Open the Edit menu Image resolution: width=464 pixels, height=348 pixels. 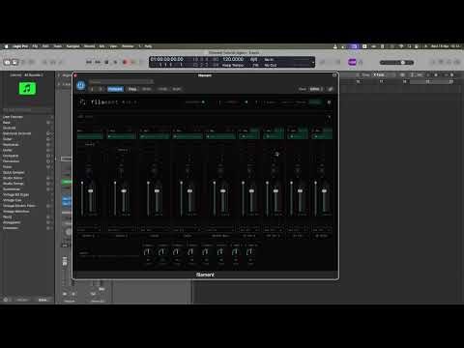pyautogui.click(x=45, y=46)
